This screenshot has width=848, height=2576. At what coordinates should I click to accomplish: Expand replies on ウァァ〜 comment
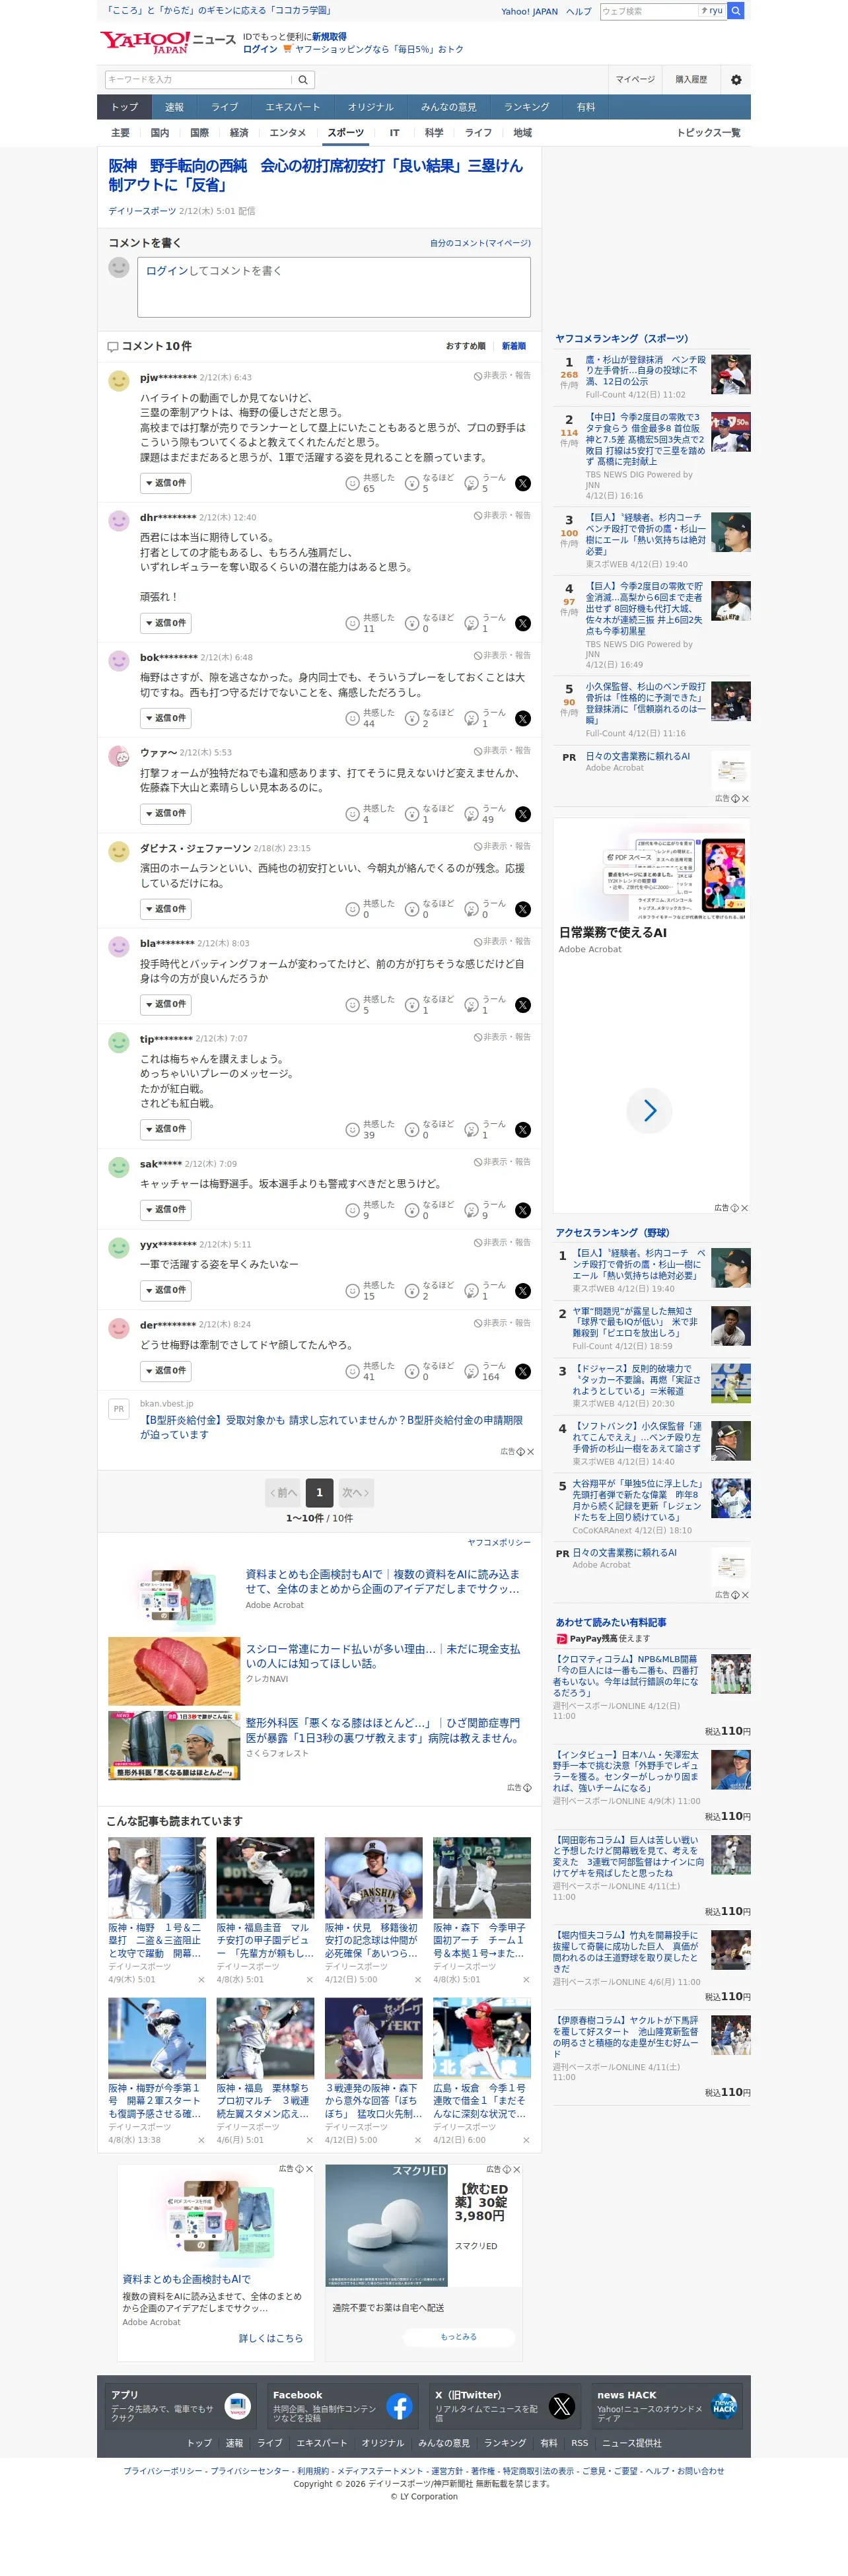coord(165,814)
